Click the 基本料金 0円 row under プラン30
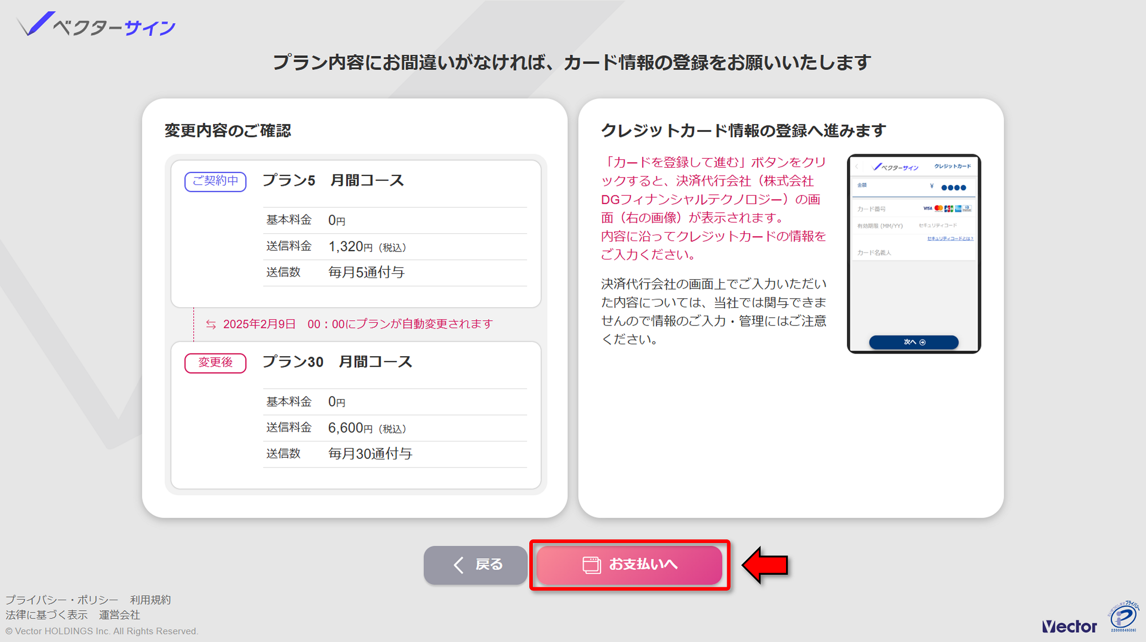 pyautogui.click(x=395, y=402)
